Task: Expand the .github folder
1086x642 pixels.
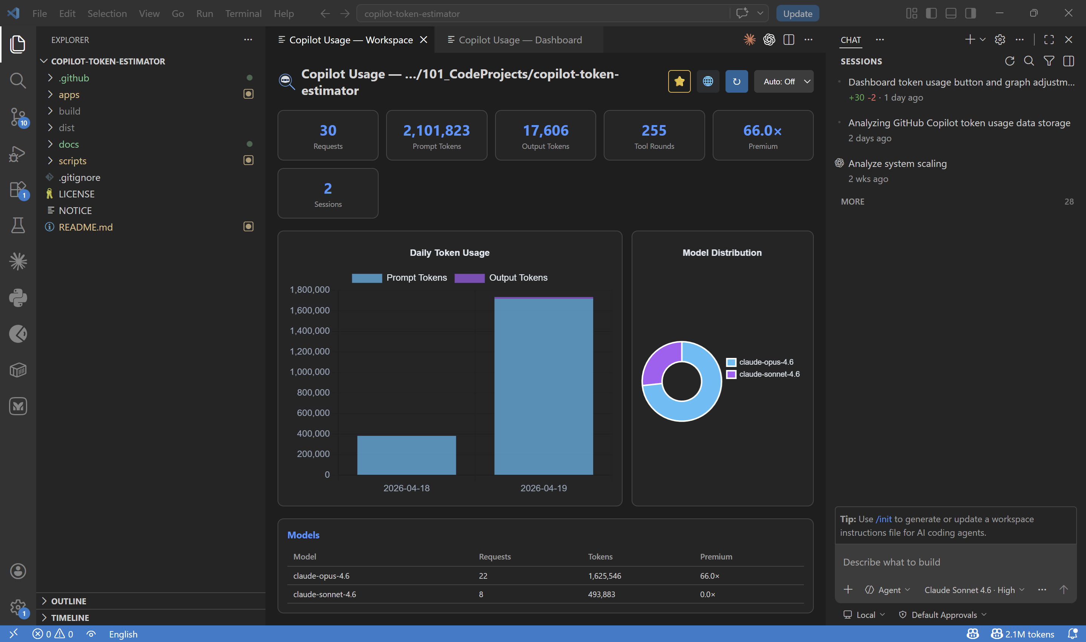Action: pyautogui.click(x=150, y=78)
